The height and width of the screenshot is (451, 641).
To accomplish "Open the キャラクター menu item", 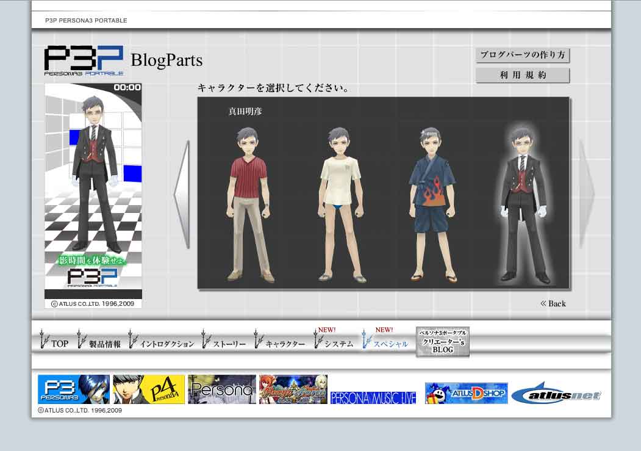I will tap(280, 343).
